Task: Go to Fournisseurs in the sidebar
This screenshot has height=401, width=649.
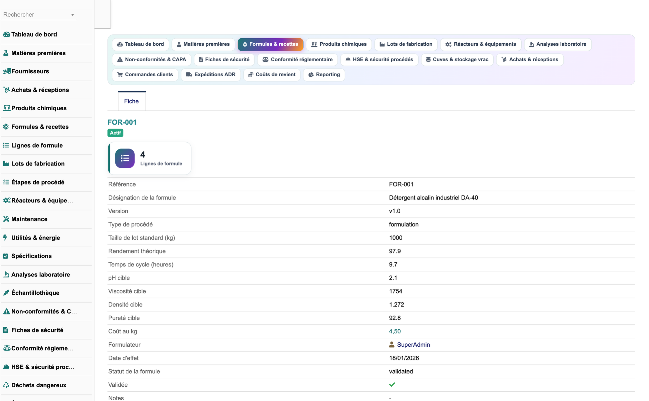Action: [30, 71]
